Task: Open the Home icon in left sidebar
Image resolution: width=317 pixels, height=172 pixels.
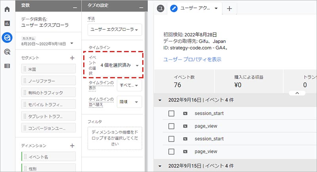Action: 7,9
